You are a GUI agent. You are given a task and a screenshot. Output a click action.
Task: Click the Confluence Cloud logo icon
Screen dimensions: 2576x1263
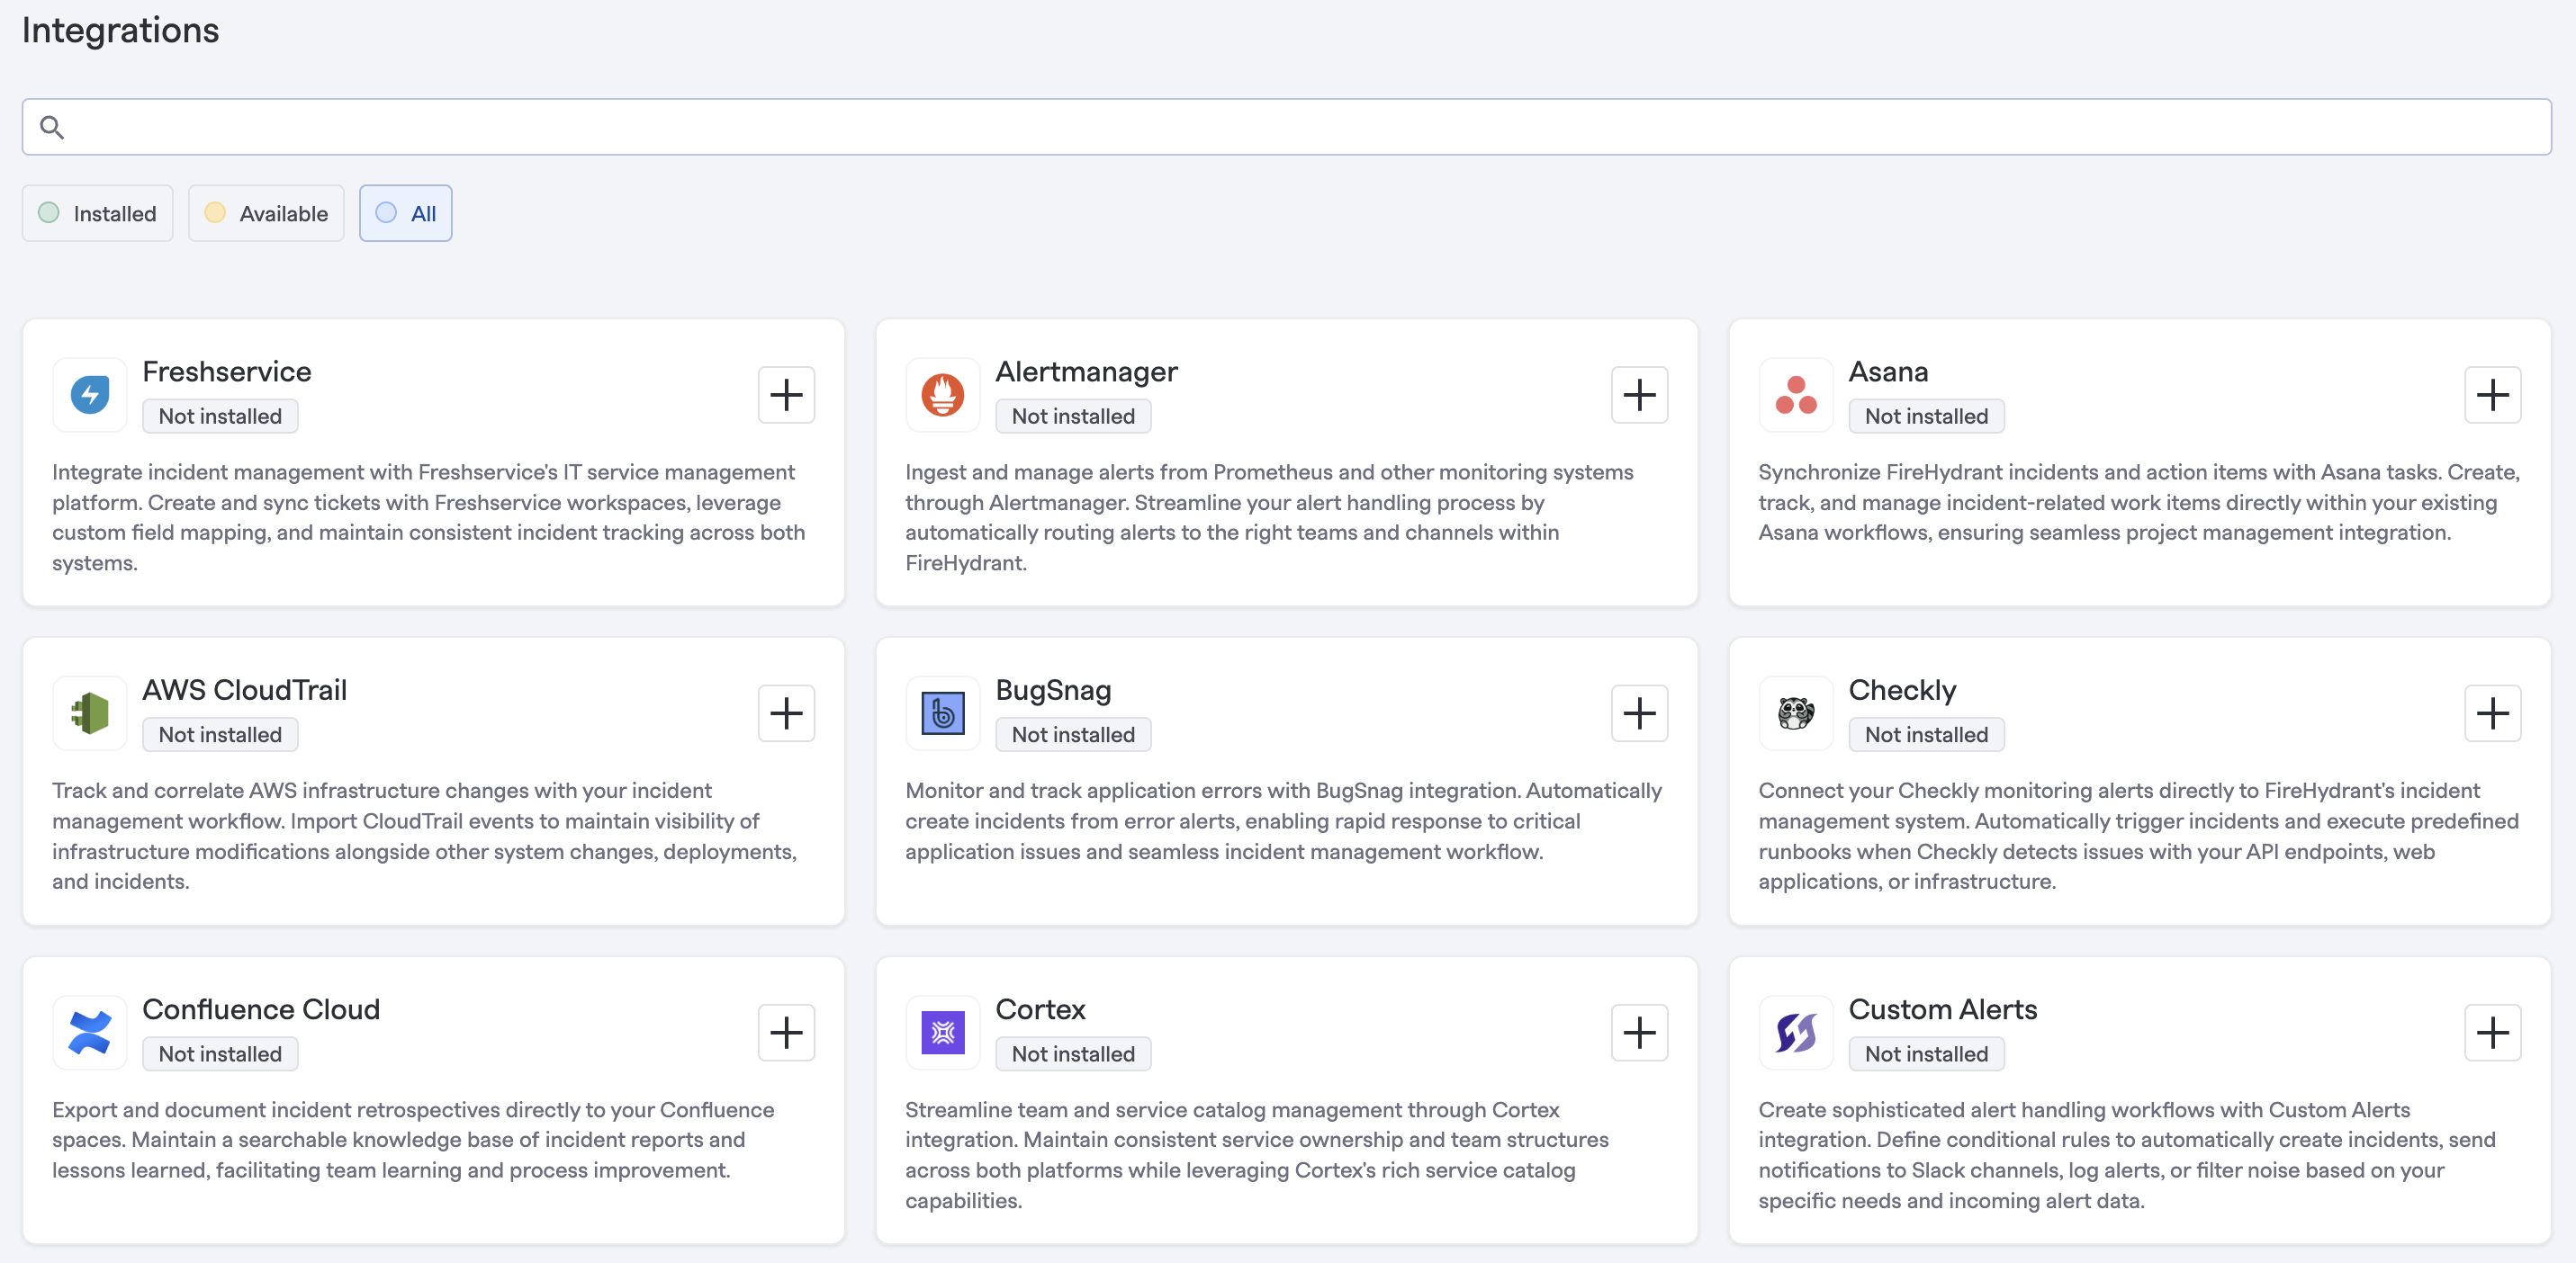pos(90,1032)
